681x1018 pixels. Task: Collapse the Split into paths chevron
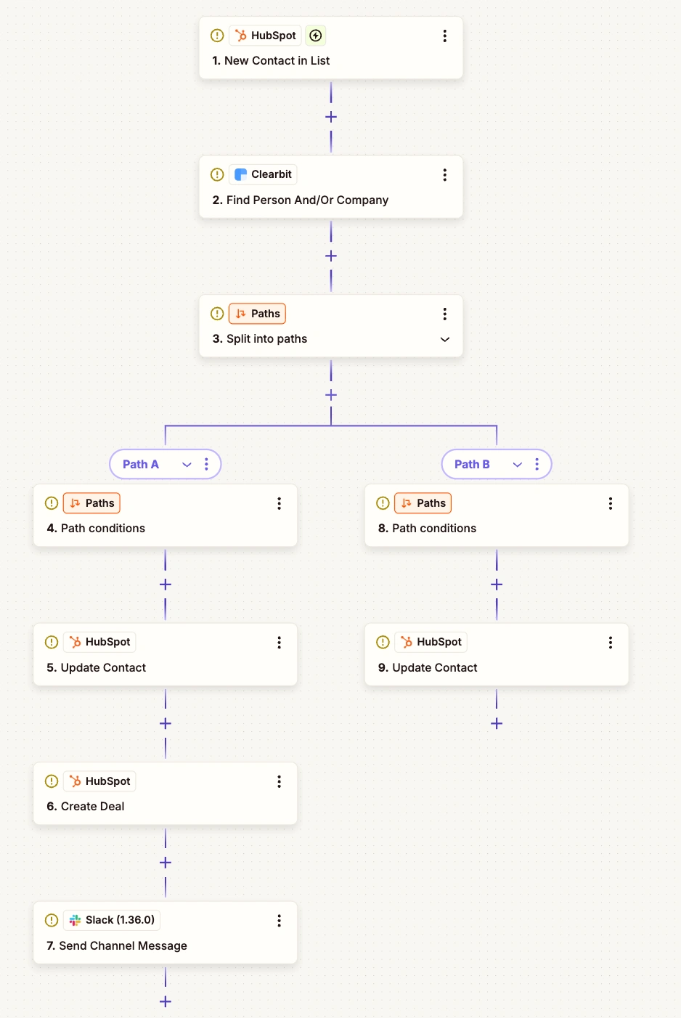(444, 340)
